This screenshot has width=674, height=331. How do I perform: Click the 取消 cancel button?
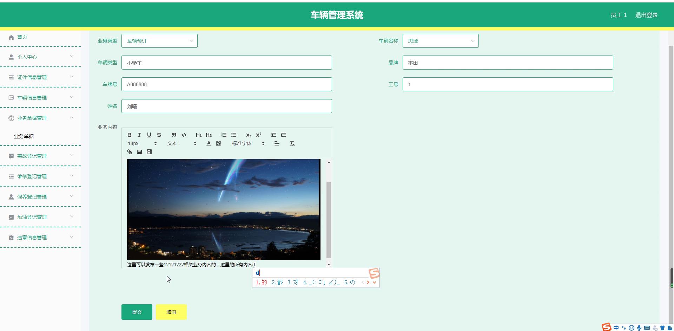click(171, 312)
